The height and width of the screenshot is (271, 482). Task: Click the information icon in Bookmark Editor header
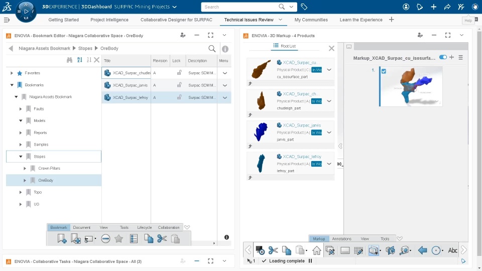click(x=225, y=49)
